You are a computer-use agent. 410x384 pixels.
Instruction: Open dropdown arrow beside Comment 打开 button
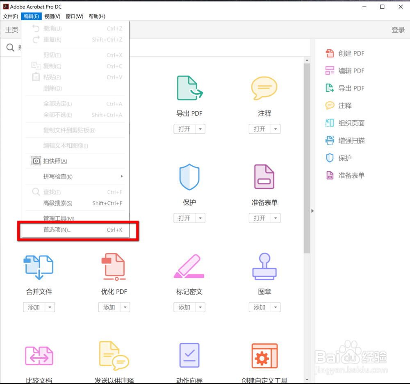276,129
